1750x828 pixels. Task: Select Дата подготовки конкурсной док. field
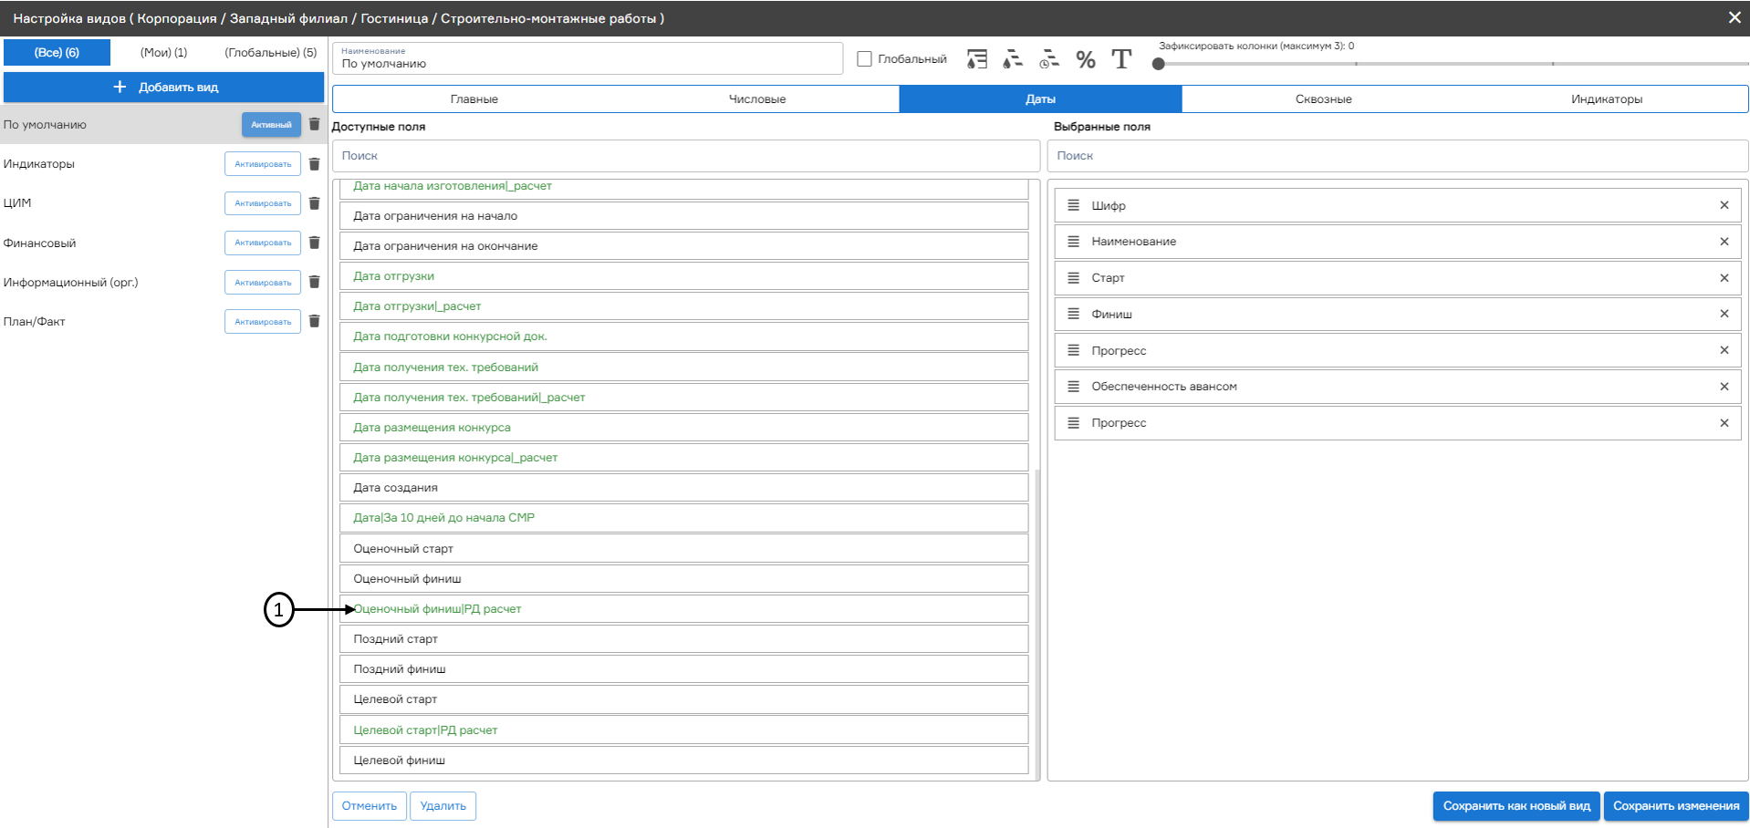(684, 336)
